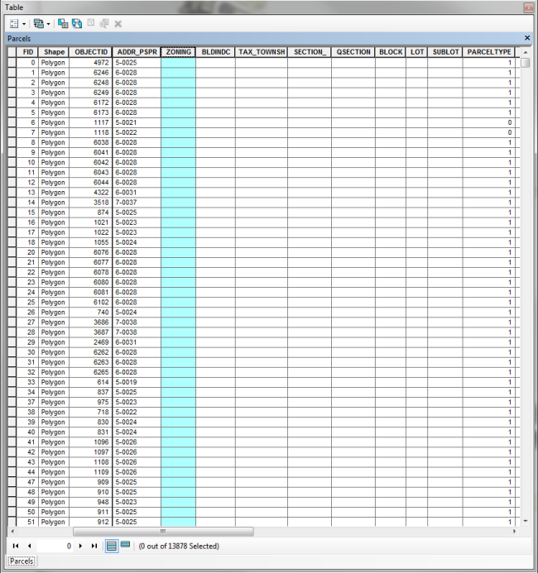Toggle Show all records view

click(x=111, y=546)
